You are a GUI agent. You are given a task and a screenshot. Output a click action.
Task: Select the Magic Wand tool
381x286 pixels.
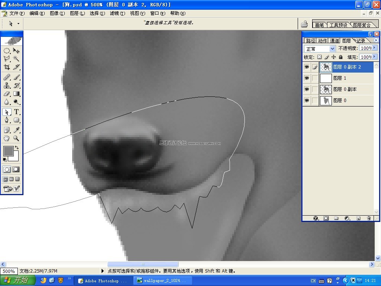tap(16, 58)
